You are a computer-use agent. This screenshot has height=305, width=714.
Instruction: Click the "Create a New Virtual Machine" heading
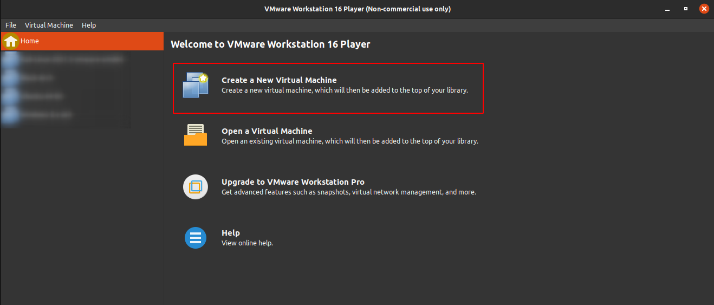tap(279, 80)
